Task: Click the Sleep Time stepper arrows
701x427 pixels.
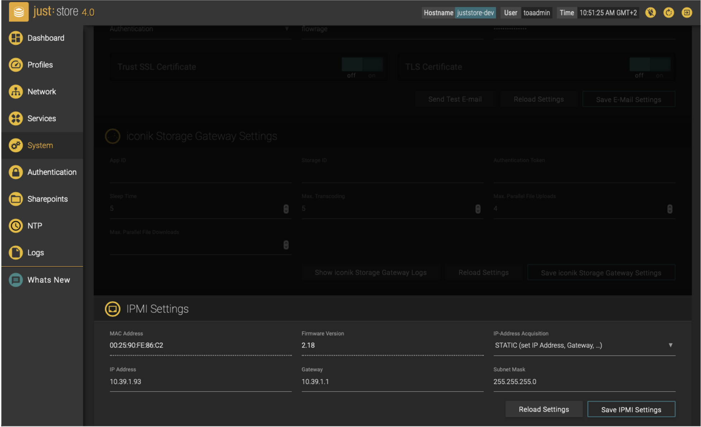Action: tap(286, 209)
